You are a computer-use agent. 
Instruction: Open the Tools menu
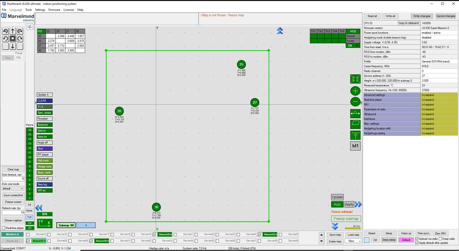[x=28, y=10]
